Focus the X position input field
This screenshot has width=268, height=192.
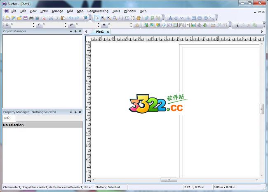pos(21,25)
